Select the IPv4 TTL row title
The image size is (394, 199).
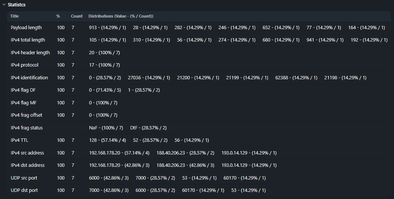click(19, 140)
